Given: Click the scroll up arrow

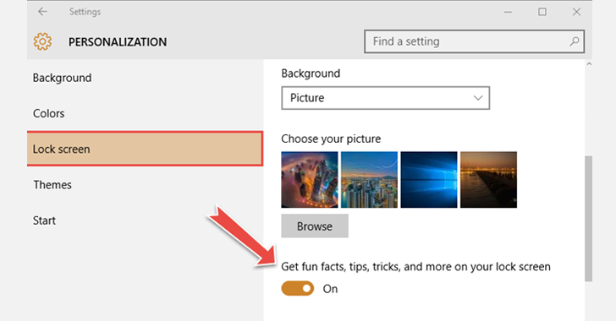Looking at the screenshot, I should (x=589, y=64).
